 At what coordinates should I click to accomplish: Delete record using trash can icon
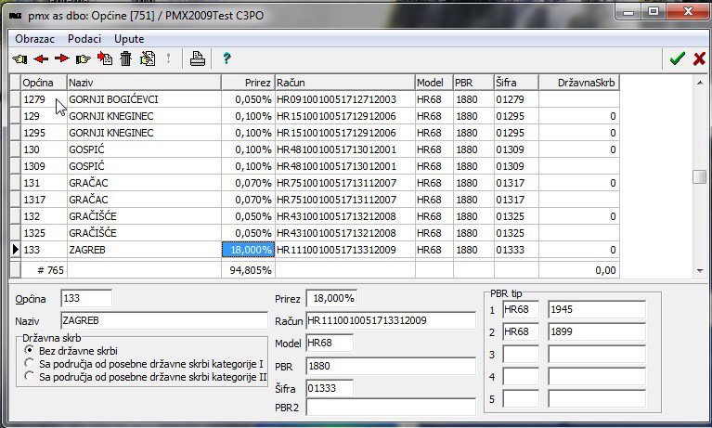125,58
